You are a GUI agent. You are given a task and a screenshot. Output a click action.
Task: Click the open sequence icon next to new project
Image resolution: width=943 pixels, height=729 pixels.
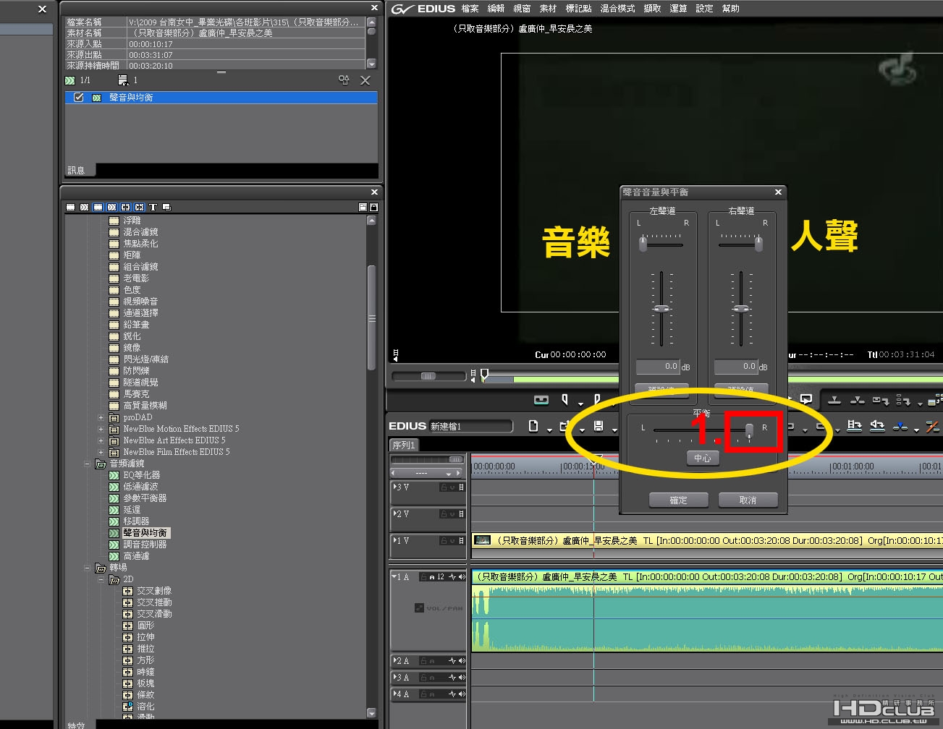(565, 426)
